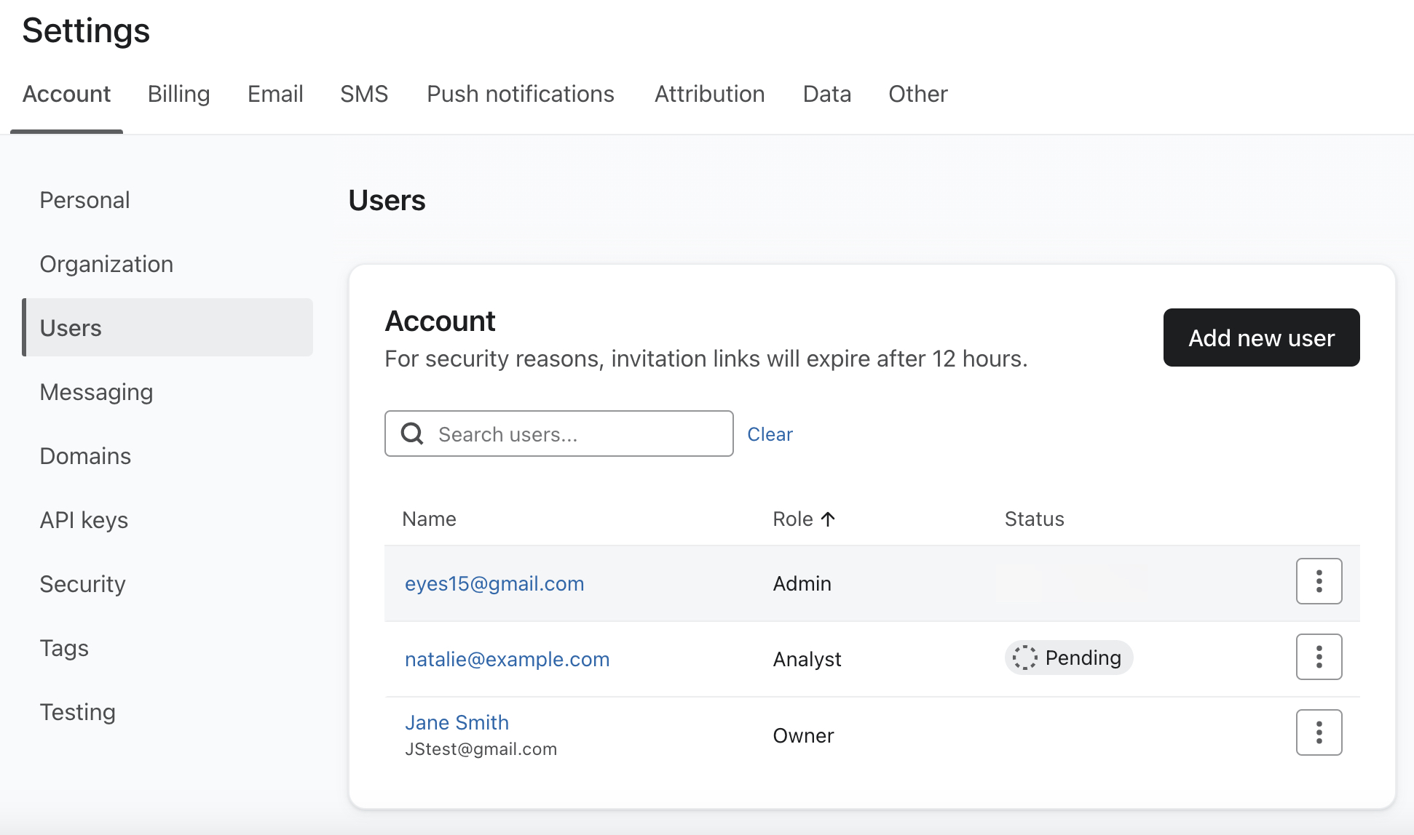Screen dimensions: 1414x835
Task: Click the three-dot menu for natalie@example.com
Action: (x=1319, y=657)
